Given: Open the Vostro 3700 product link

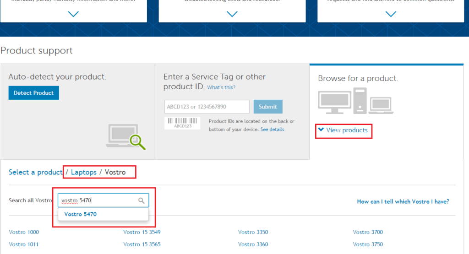Looking at the screenshot, I should [368, 232].
